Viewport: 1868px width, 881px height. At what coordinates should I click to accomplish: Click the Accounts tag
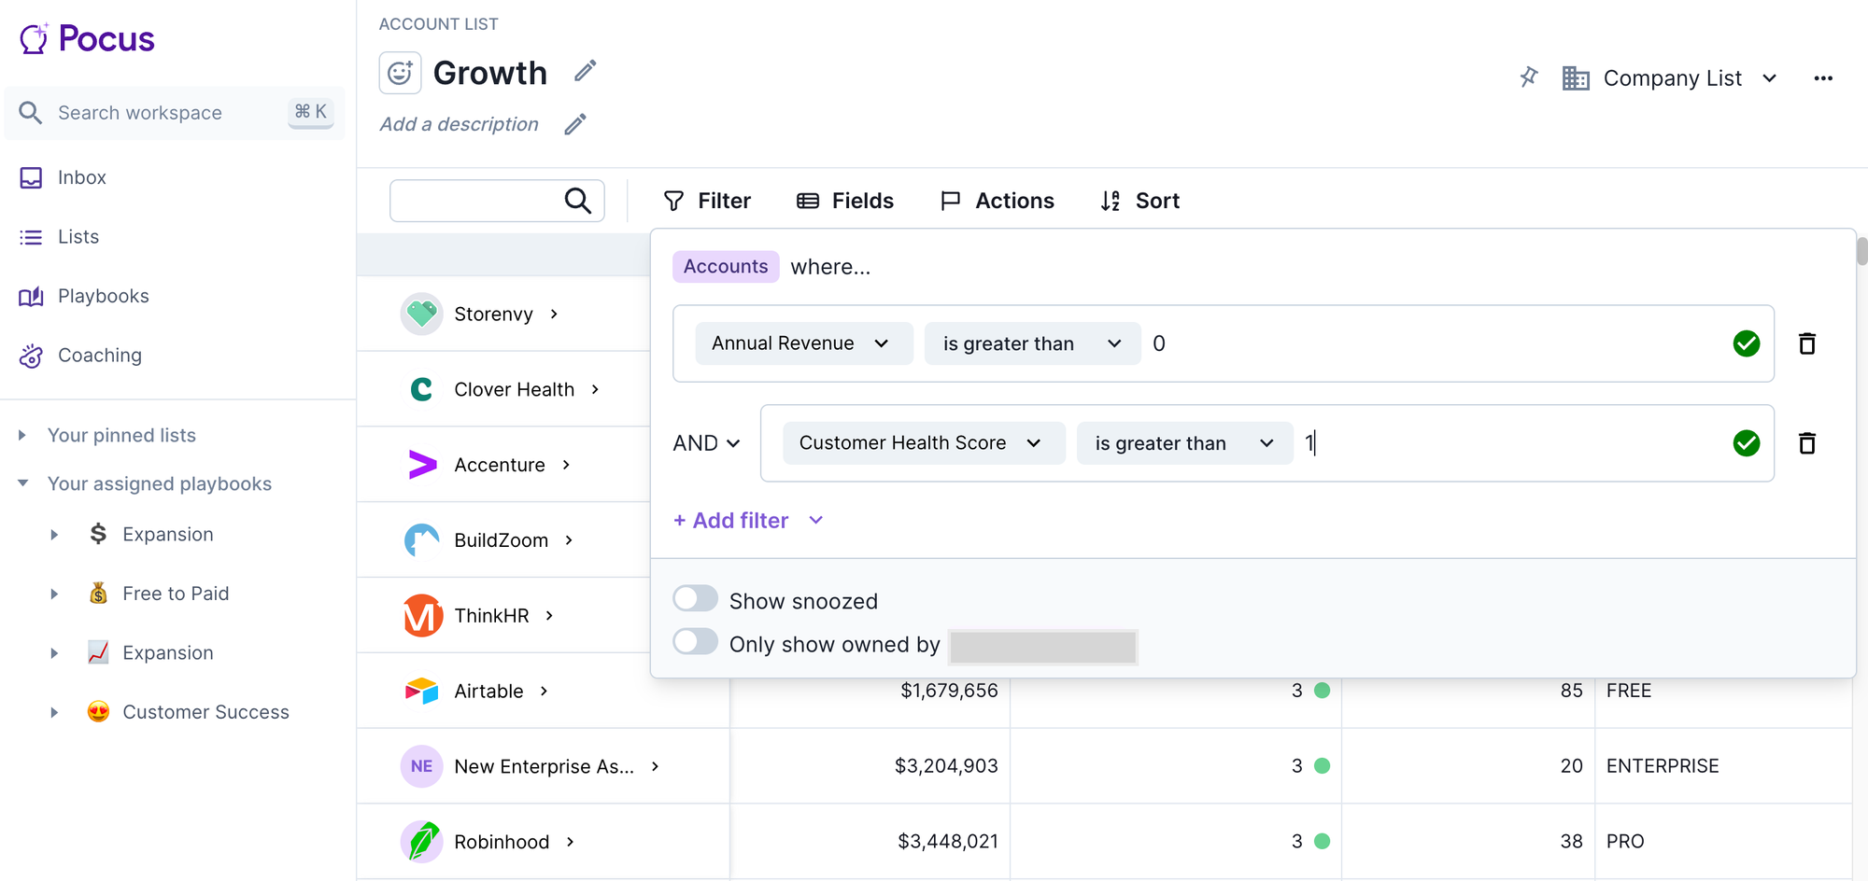tap(726, 267)
